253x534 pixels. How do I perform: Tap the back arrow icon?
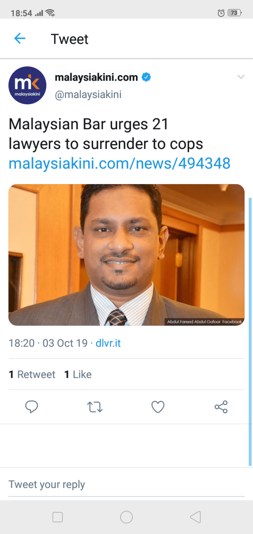pos(19,38)
